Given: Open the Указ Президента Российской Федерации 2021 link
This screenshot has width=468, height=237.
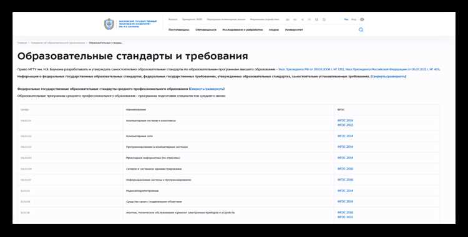Looking at the screenshot, I should pyautogui.click(x=392, y=69).
